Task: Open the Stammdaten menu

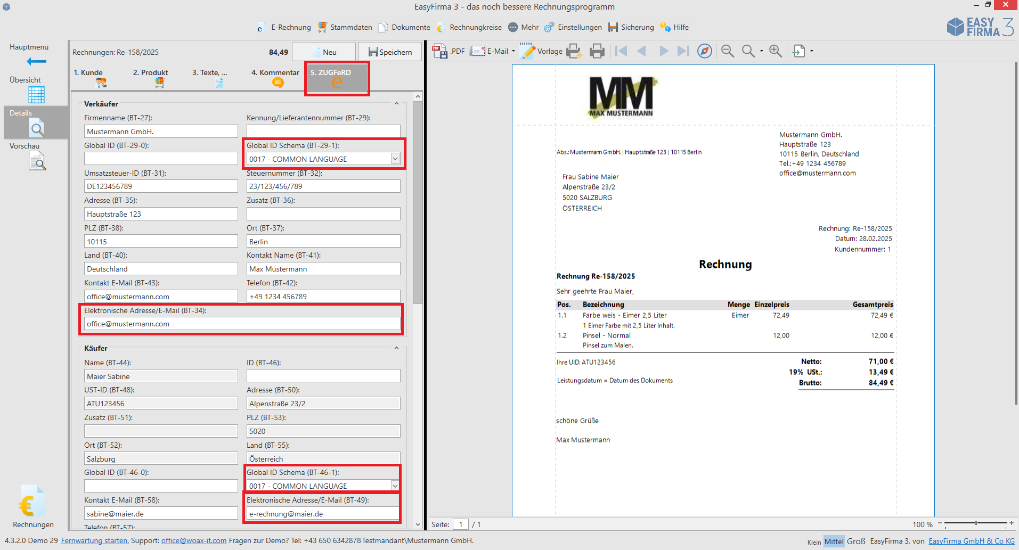Action: coord(345,27)
